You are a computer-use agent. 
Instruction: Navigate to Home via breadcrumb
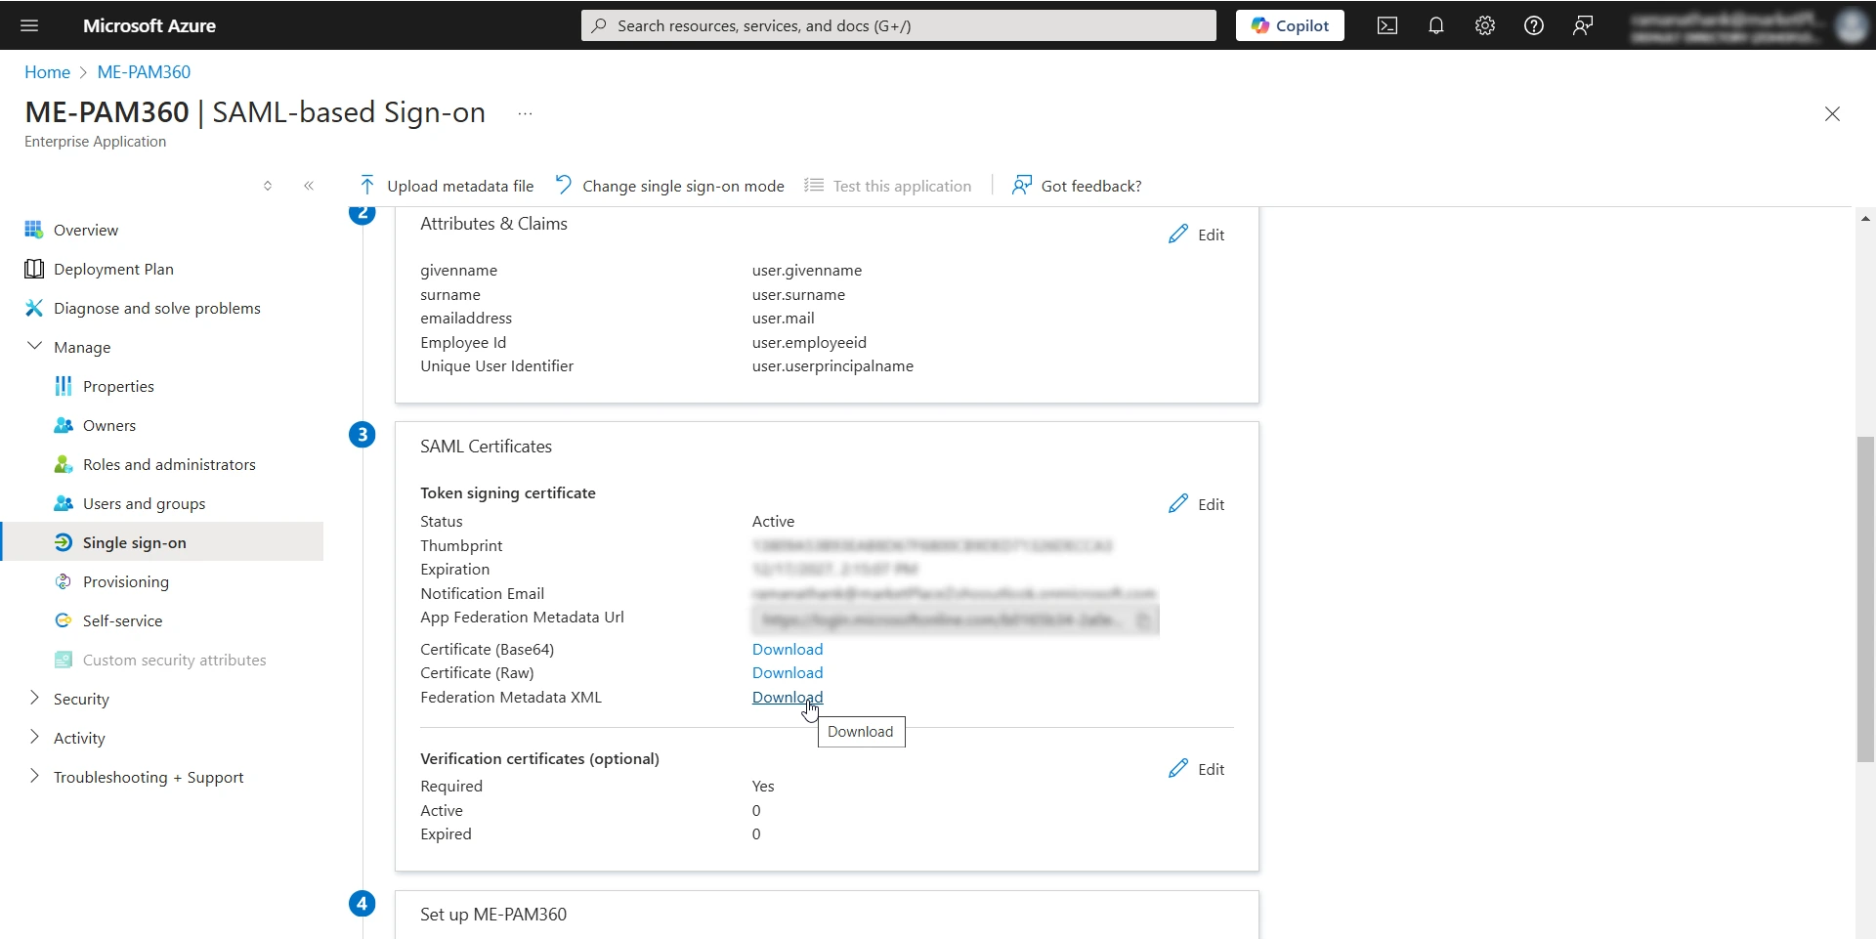pos(46,71)
